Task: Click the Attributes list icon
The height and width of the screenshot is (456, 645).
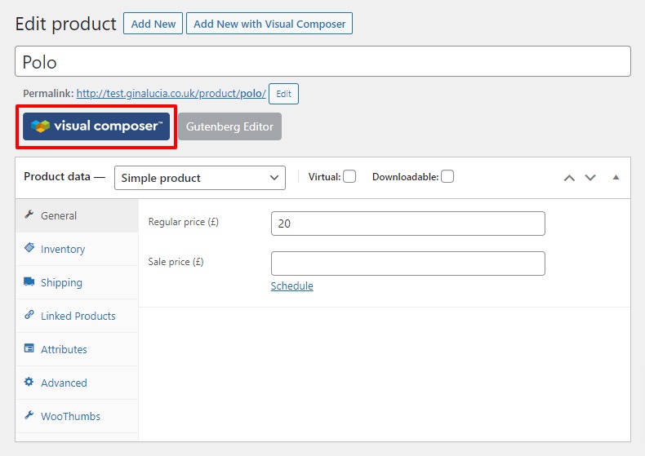Action: [x=29, y=348]
